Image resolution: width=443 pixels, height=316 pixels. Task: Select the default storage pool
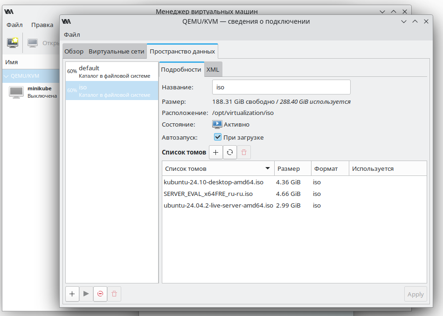click(112, 71)
